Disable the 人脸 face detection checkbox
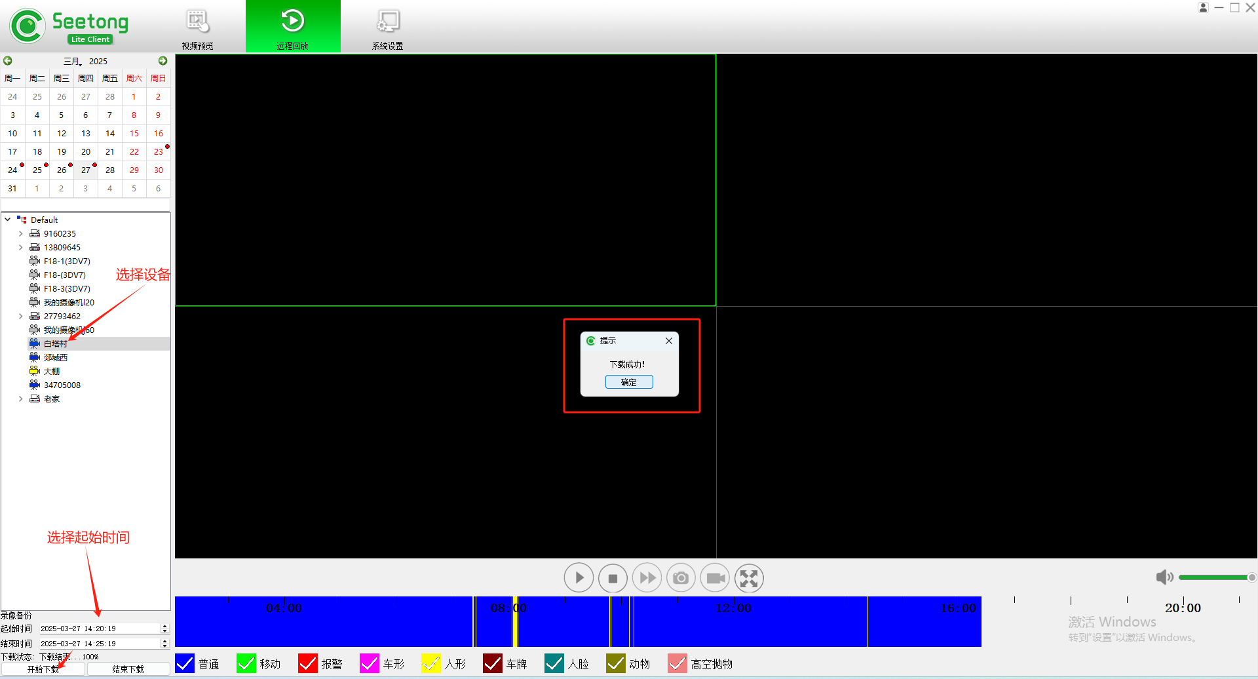The height and width of the screenshot is (679, 1258). point(554,663)
